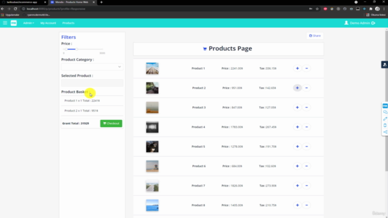The image size is (388, 218).
Task: Bookmark page with the star icon
Action: click(317, 8)
